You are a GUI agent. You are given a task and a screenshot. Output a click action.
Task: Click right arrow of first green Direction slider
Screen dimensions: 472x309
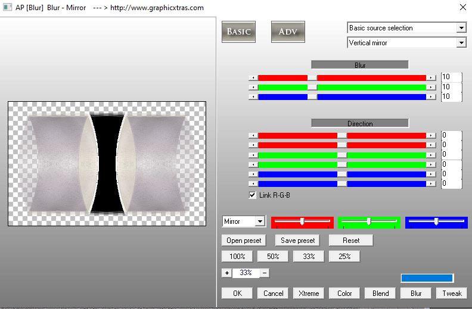pyautogui.click(x=431, y=155)
